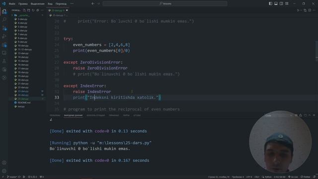Open the Файл menu
The height and width of the screenshot is (179, 318).
tap(12, 3)
